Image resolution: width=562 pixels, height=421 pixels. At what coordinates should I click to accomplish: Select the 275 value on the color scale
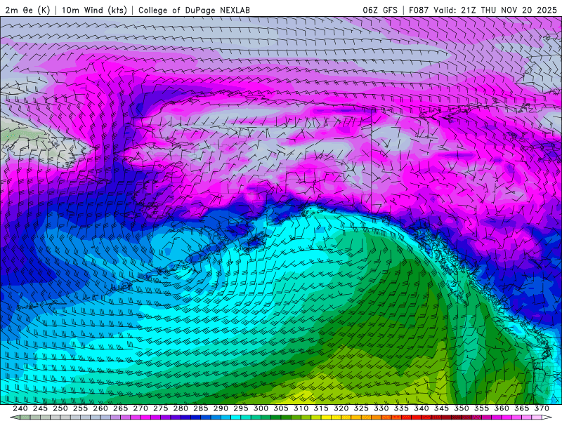coord(161,408)
